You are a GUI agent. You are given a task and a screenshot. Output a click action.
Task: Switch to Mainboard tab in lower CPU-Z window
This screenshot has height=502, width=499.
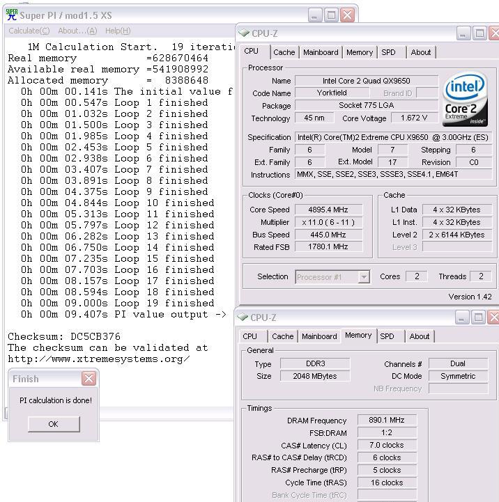pos(319,336)
